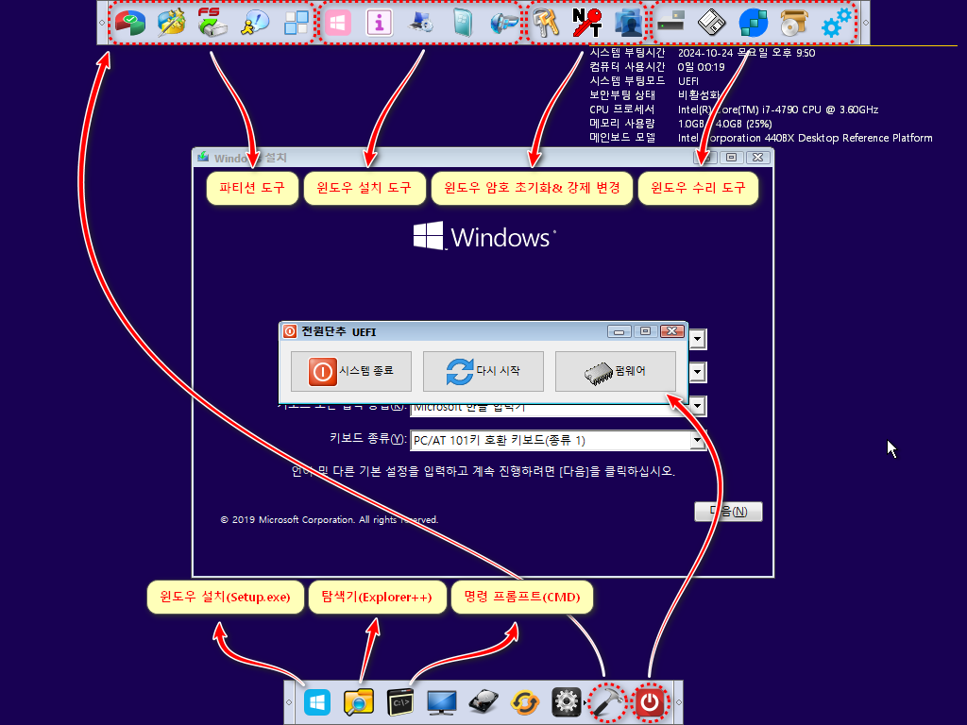
Task: Launch the blue power drill icon
Action: [504, 23]
